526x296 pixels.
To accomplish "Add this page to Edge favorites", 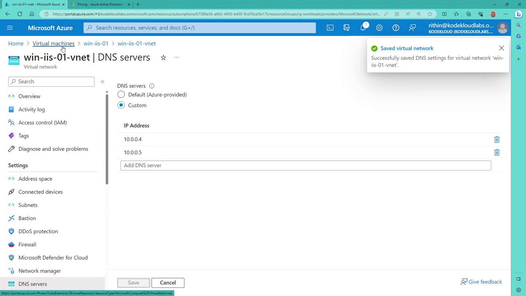I will click(430, 14).
